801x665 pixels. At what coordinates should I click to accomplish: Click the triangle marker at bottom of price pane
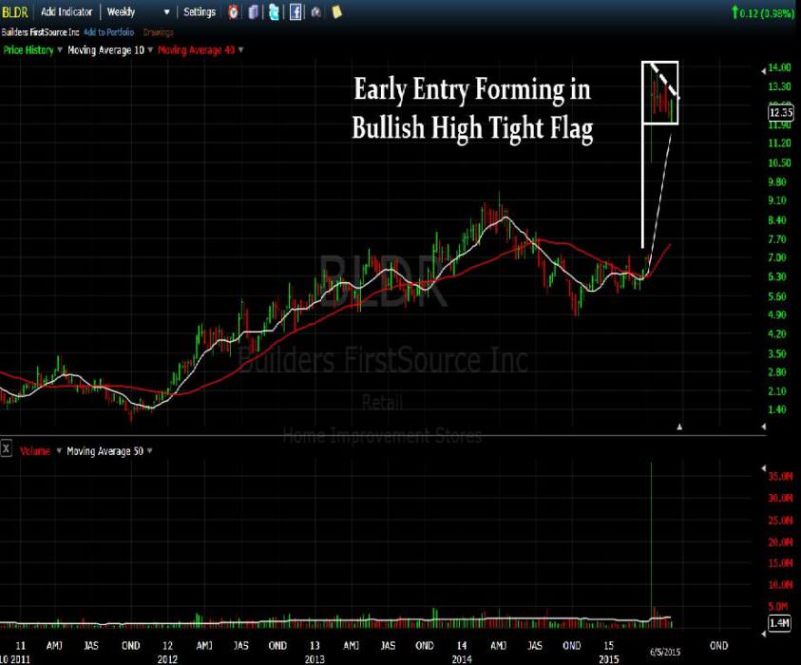coord(679,427)
